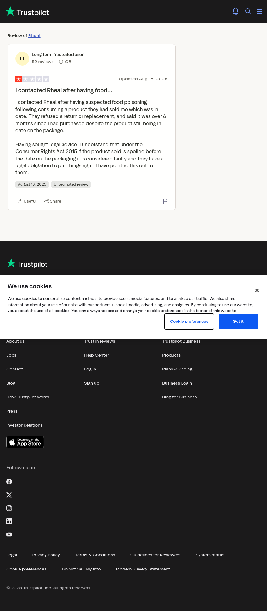Open the hamburger menu icon
The image size is (267, 611).
(259, 11)
